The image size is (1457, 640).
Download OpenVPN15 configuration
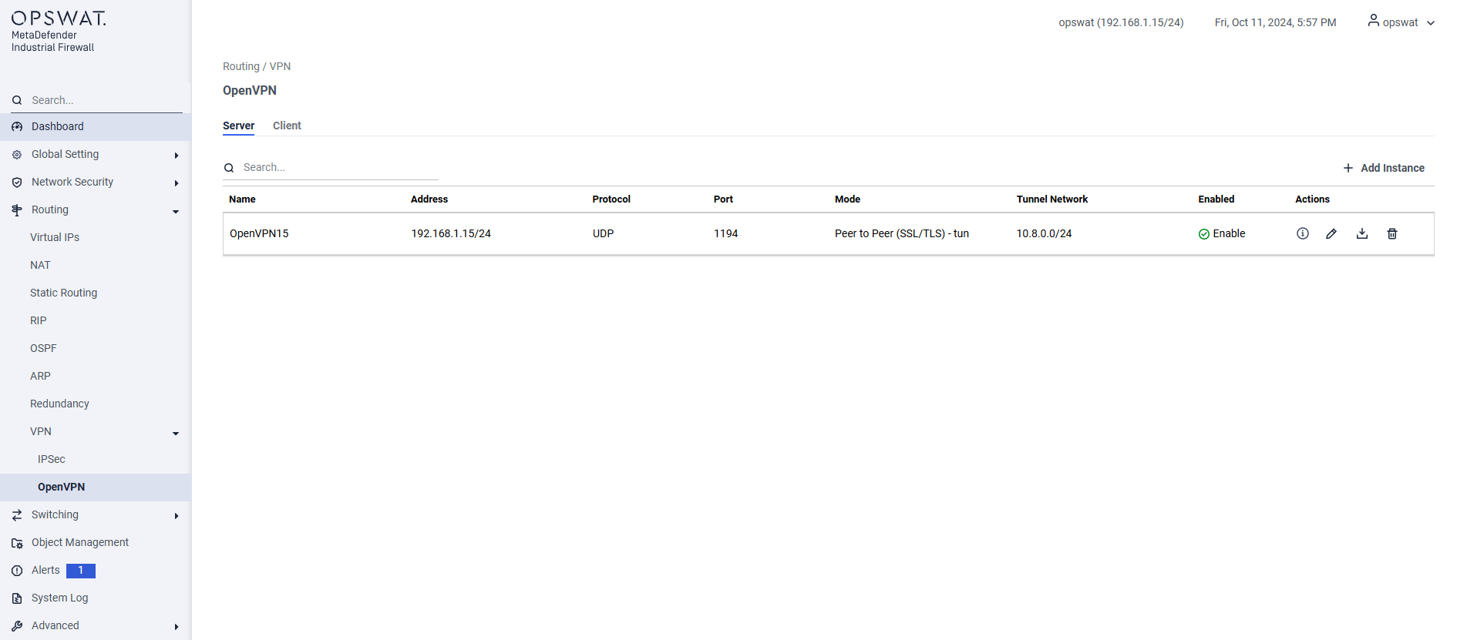point(1362,233)
